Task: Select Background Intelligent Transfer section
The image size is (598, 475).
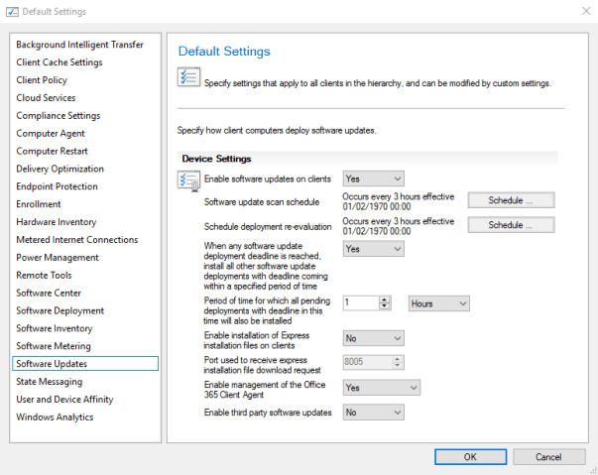Action: pos(79,45)
